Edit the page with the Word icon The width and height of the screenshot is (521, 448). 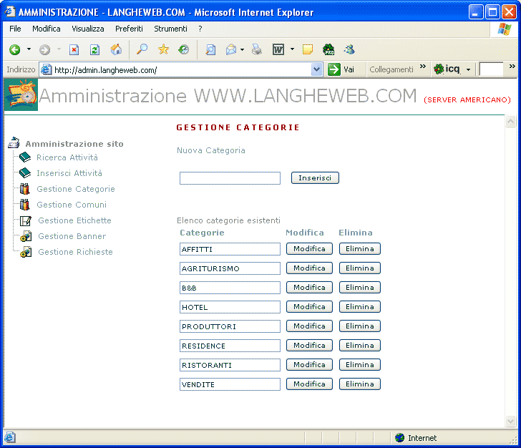click(278, 50)
